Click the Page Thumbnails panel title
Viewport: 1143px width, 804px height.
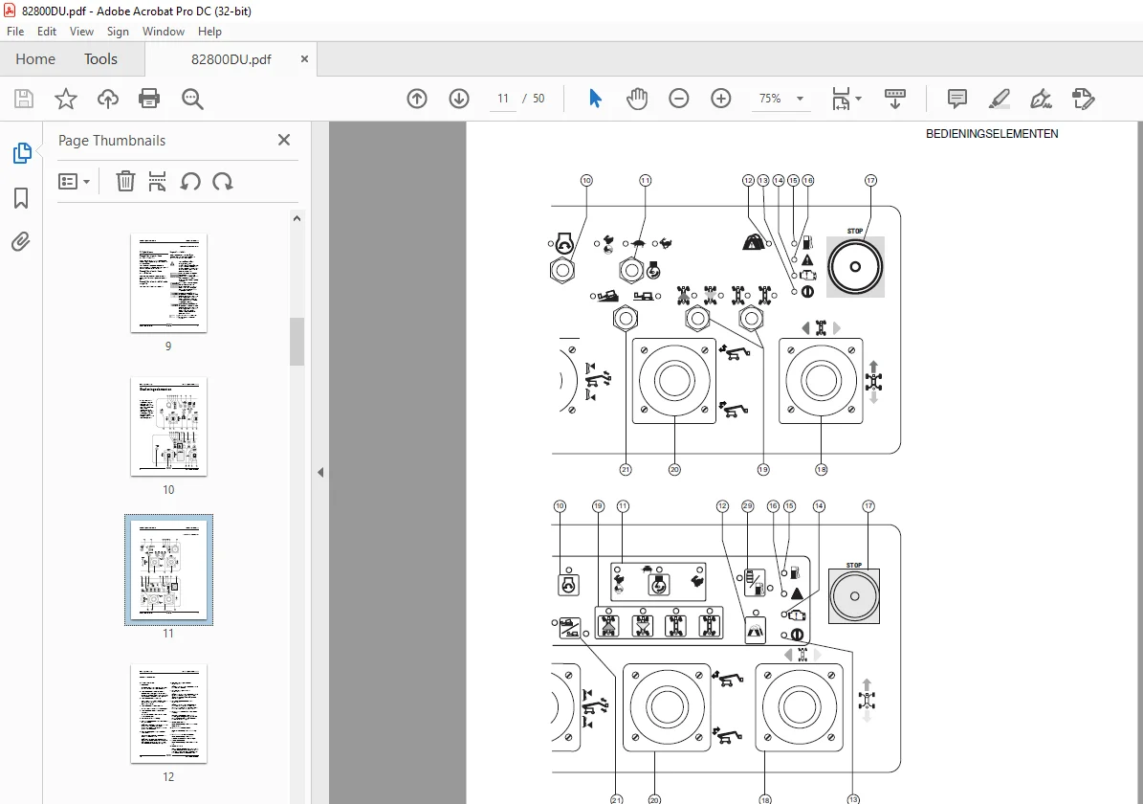pyautogui.click(x=112, y=140)
